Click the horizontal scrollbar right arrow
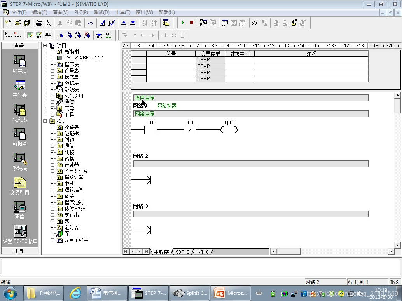 click(x=391, y=252)
